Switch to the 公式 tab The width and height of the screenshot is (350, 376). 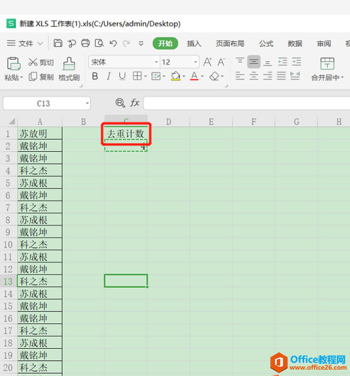coord(266,44)
